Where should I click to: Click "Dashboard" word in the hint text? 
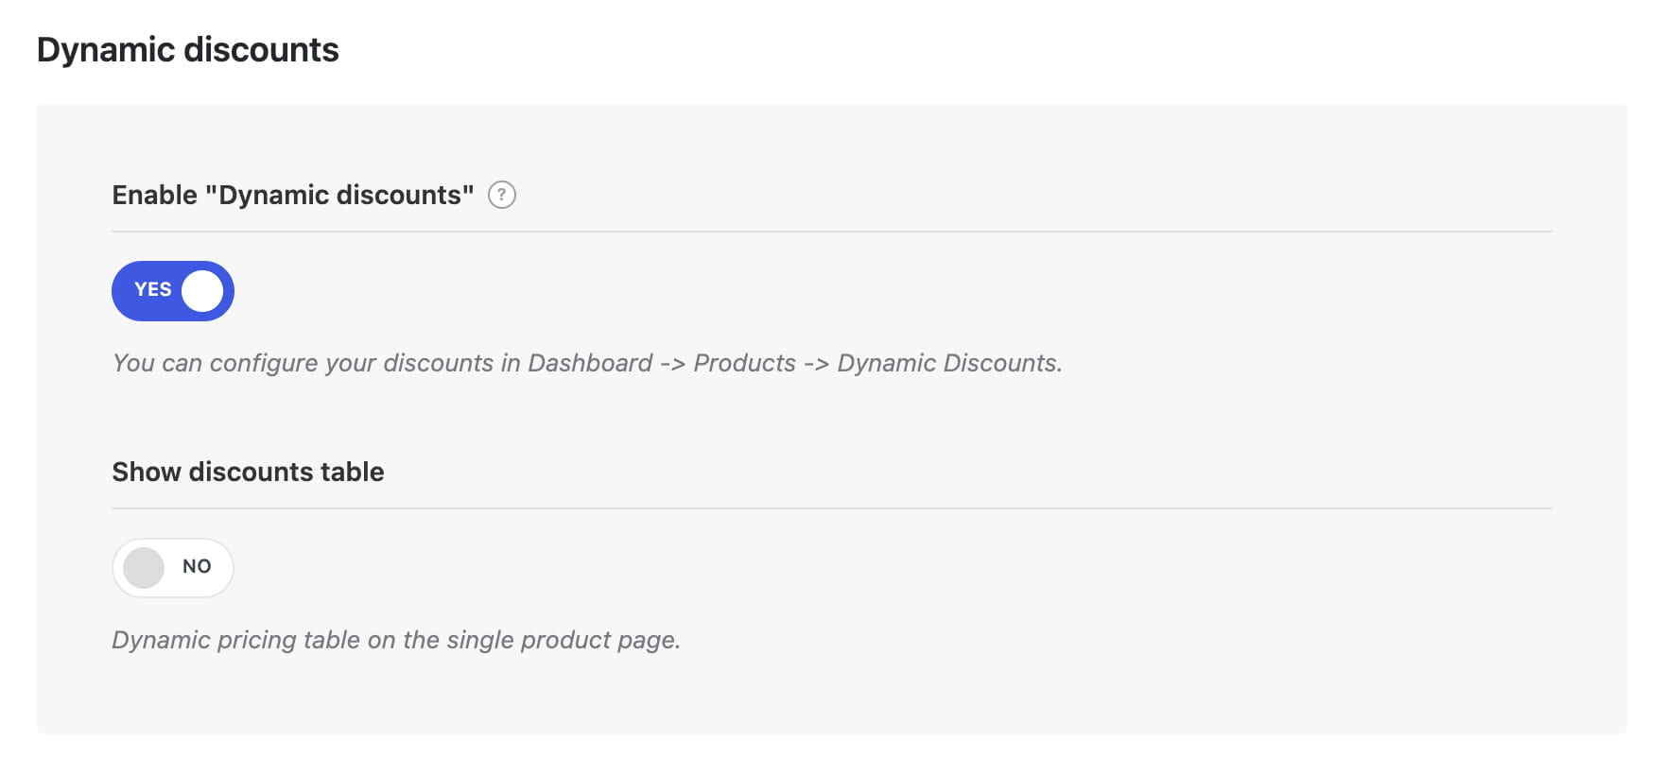[x=590, y=363]
